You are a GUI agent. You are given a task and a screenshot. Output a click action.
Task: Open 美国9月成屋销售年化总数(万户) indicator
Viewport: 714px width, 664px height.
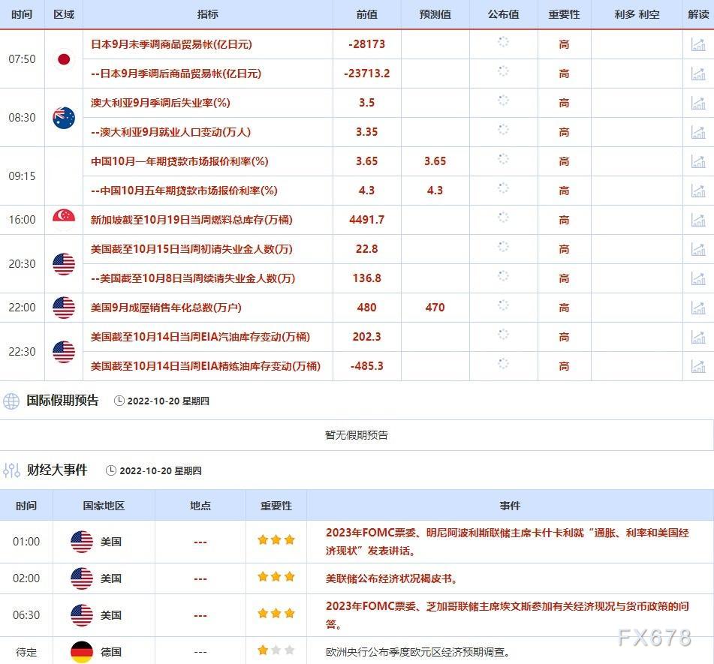[x=166, y=308]
